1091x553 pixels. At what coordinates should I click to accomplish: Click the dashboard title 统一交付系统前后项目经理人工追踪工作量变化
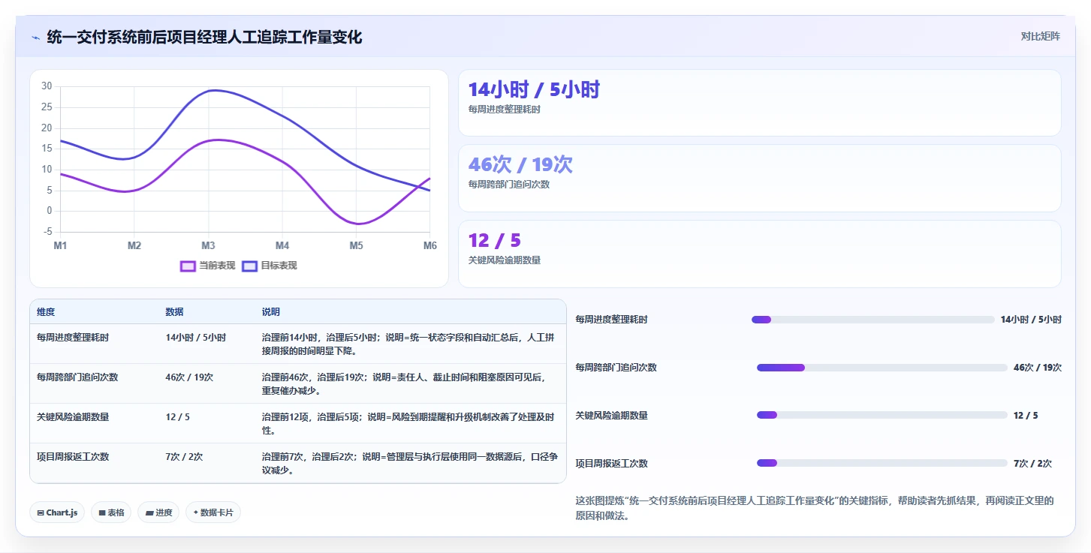click(204, 37)
